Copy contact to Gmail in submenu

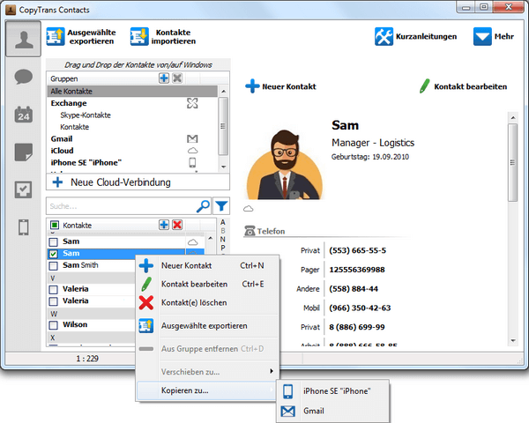(x=332, y=411)
